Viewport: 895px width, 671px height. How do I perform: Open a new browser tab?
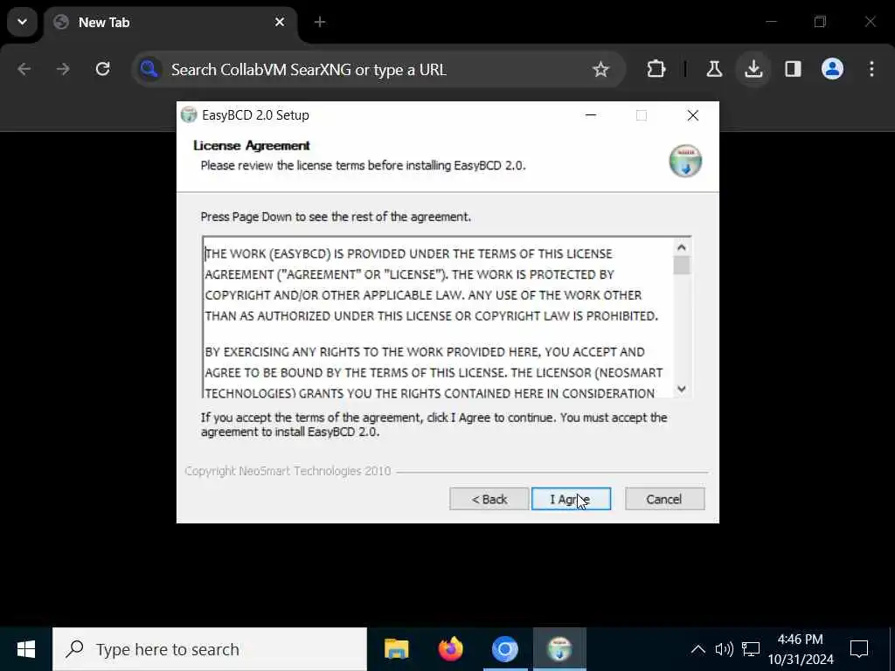coord(320,22)
